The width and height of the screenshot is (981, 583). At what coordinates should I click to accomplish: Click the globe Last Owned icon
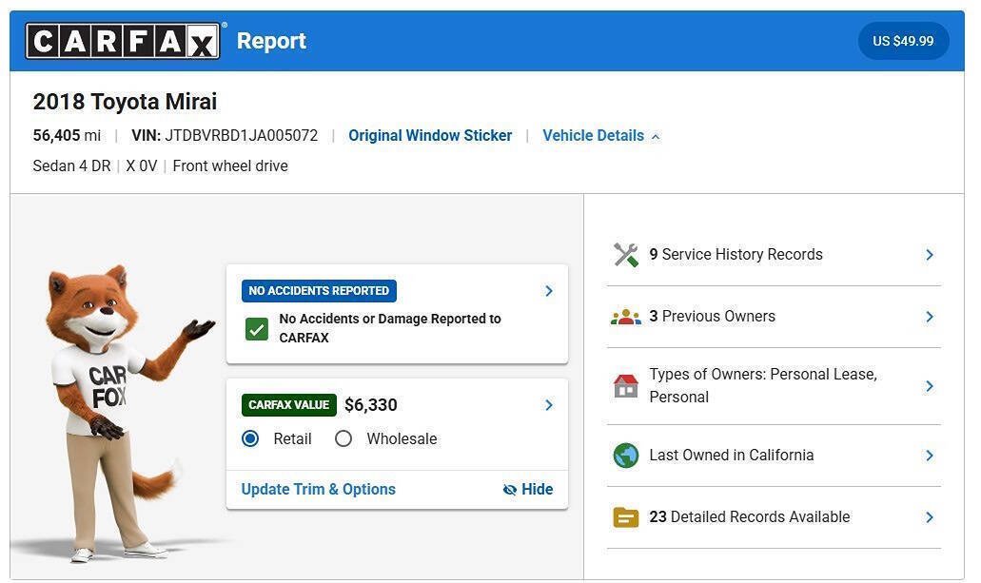point(626,456)
